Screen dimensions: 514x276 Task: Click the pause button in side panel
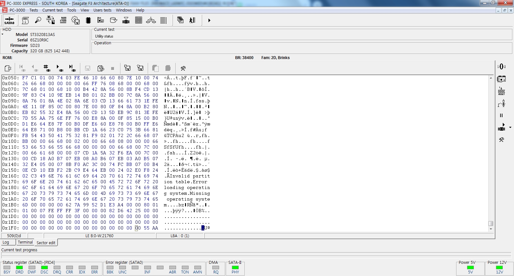501,115
